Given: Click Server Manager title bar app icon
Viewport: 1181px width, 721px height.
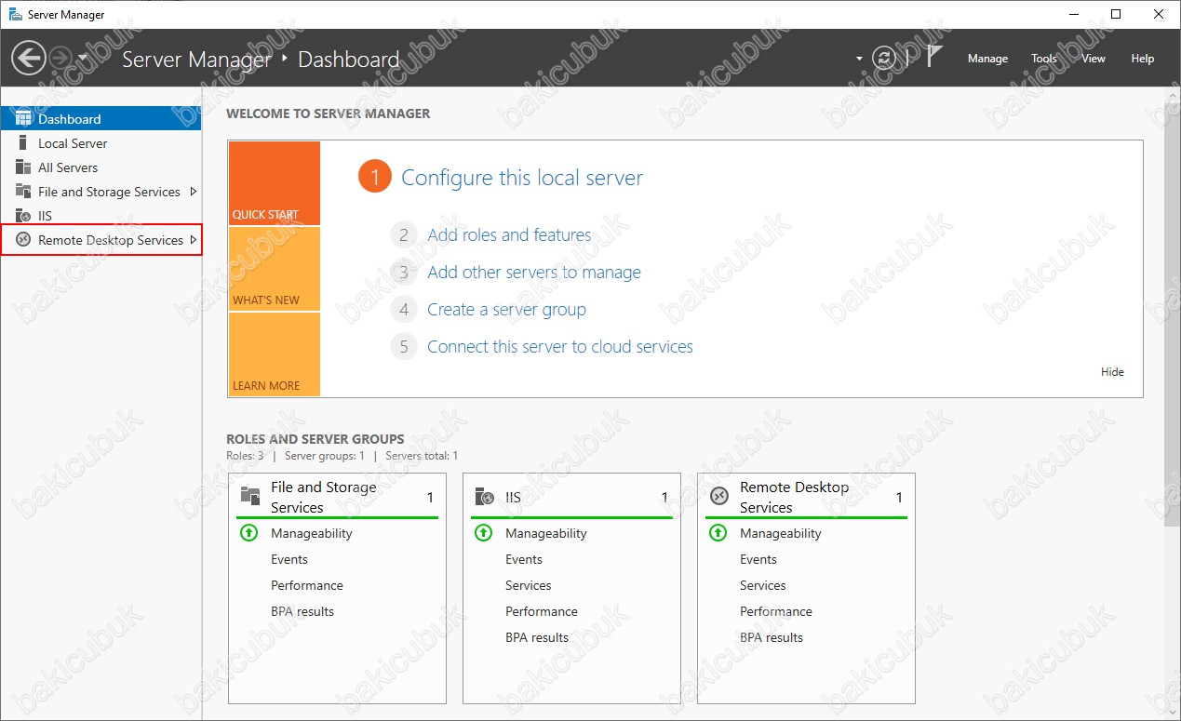Looking at the screenshot, I should click(15, 14).
